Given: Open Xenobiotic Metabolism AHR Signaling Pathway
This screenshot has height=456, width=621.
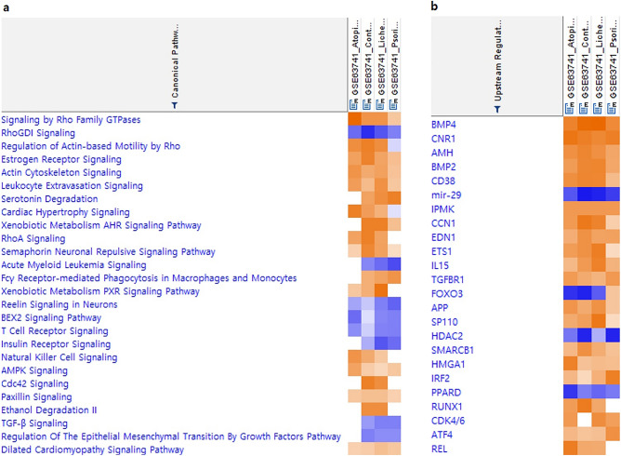Looking at the screenshot, I should (x=101, y=225).
